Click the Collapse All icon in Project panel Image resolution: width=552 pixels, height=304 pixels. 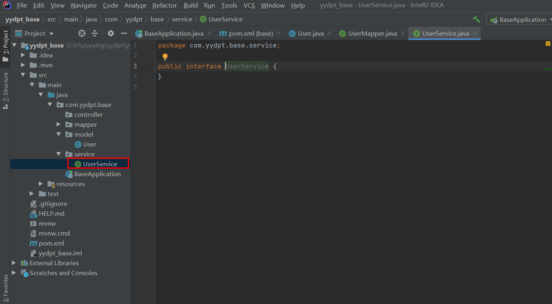coord(95,33)
